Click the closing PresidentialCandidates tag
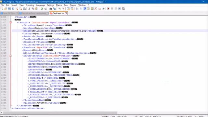 coord(28,108)
